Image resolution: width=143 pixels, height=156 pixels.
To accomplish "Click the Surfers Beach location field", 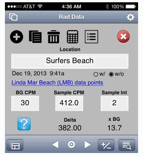I will [70, 61].
